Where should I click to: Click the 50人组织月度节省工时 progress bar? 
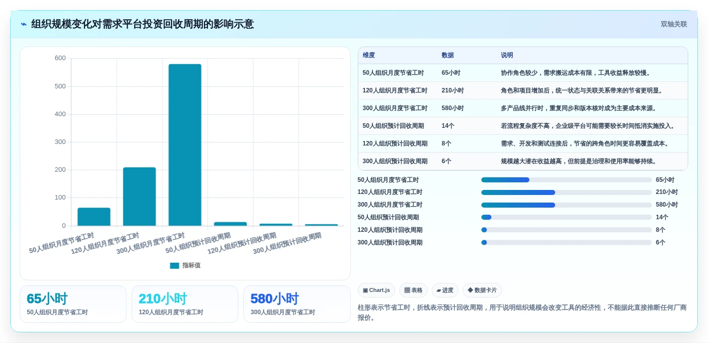pos(566,180)
